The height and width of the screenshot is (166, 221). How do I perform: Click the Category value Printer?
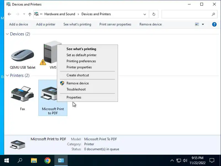click(89, 144)
